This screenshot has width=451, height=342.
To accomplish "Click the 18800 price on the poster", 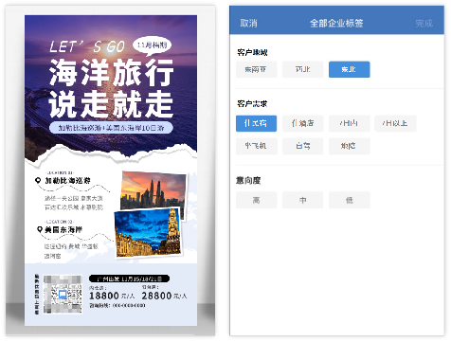I will coord(104,296).
